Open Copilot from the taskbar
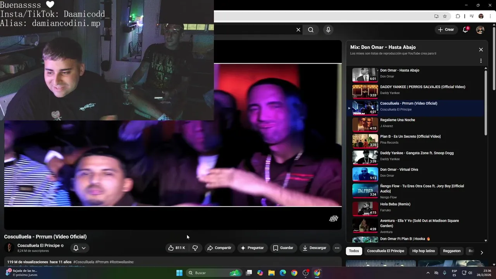 pyautogui.click(x=260, y=273)
